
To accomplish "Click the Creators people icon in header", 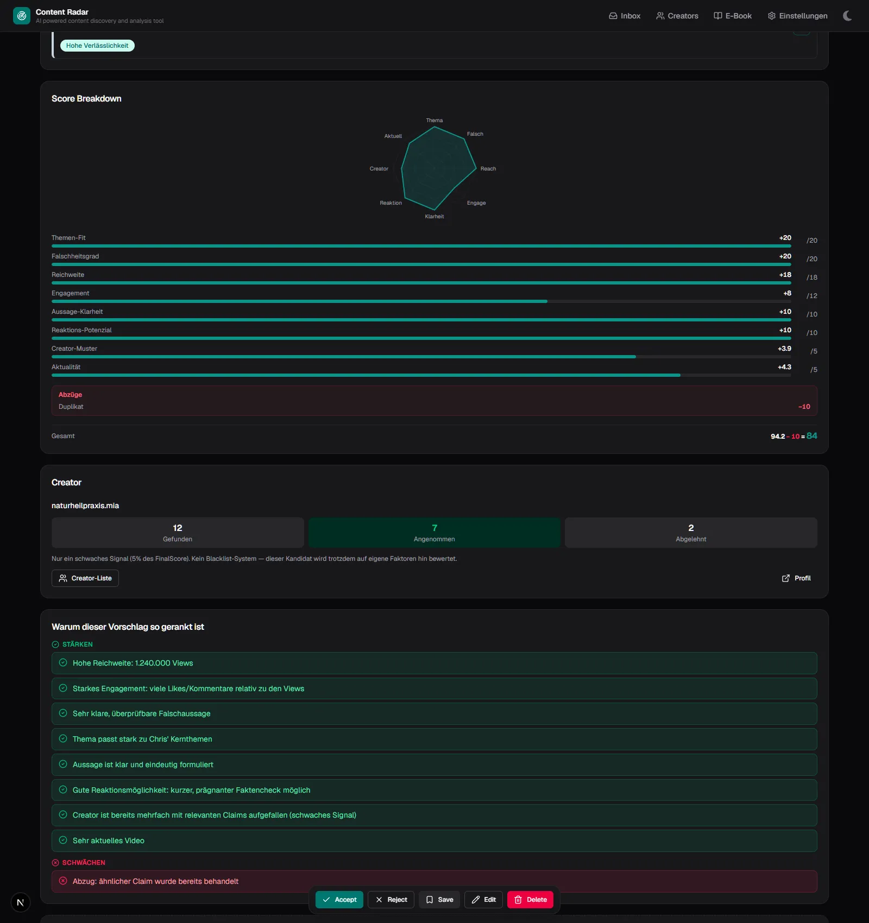I will pos(660,16).
